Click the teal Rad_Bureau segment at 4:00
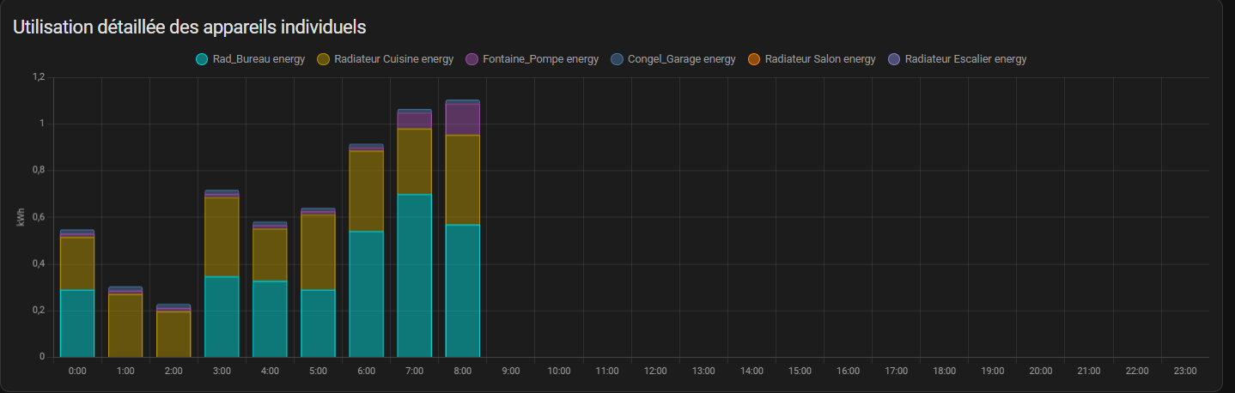 (x=270, y=318)
